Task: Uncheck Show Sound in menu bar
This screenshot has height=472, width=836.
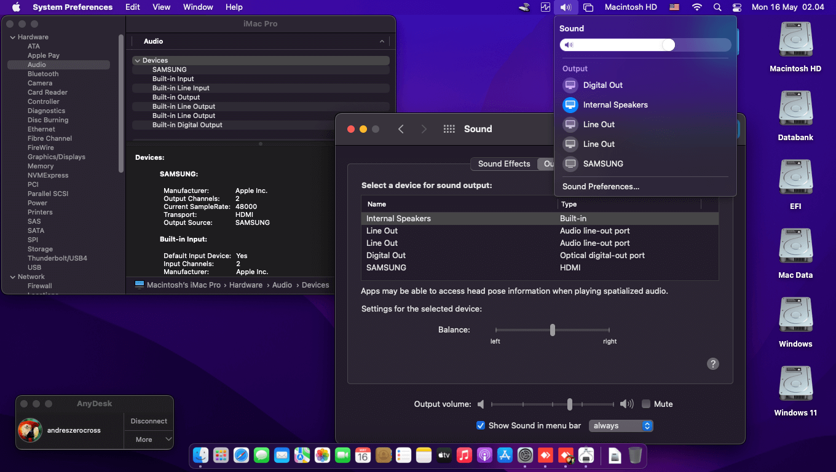Action: [481, 426]
